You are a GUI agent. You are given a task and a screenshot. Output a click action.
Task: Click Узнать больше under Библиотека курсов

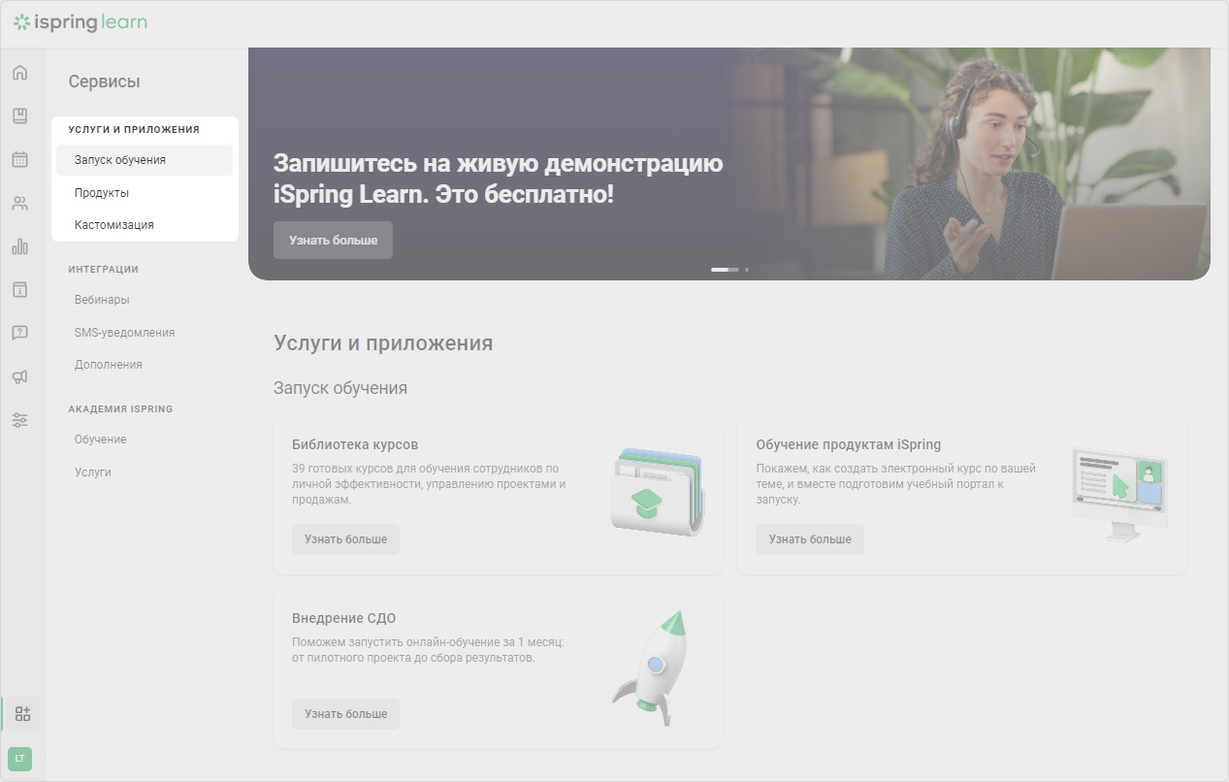pos(345,539)
